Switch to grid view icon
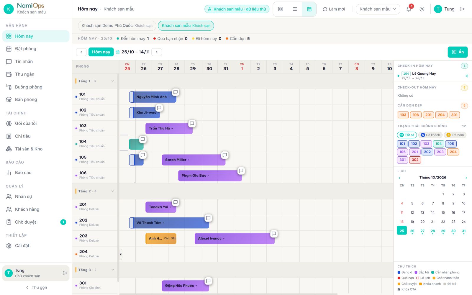This screenshot has height=295, width=472. (280, 9)
